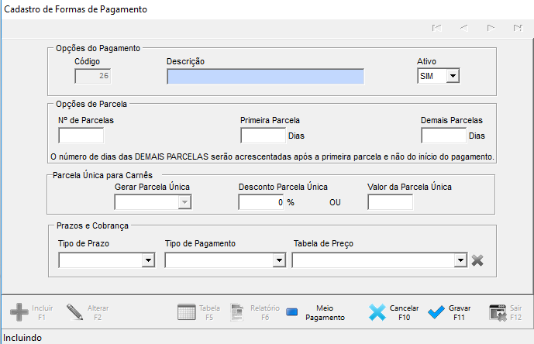Screen dimensions: 534x344
Task: Click the Primeira Parcela days field
Action: (264, 136)
